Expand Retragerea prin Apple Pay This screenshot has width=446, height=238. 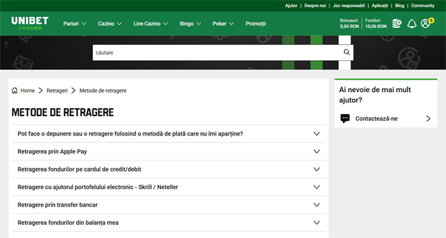coord(169,152)
